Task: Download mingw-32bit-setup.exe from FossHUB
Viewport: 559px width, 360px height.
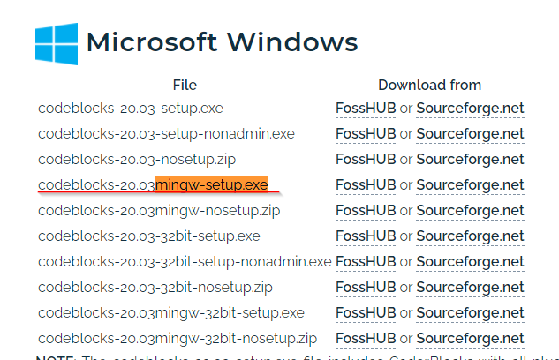Action: click(x=366, y=313)
